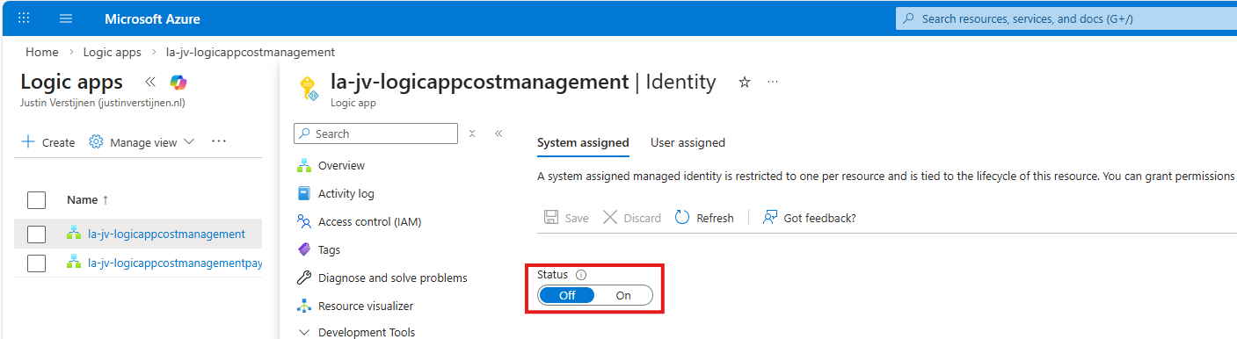Show the portal hamburger menu
The height and width of the screenshot is (339, 1237).
(x=66, y=18)
